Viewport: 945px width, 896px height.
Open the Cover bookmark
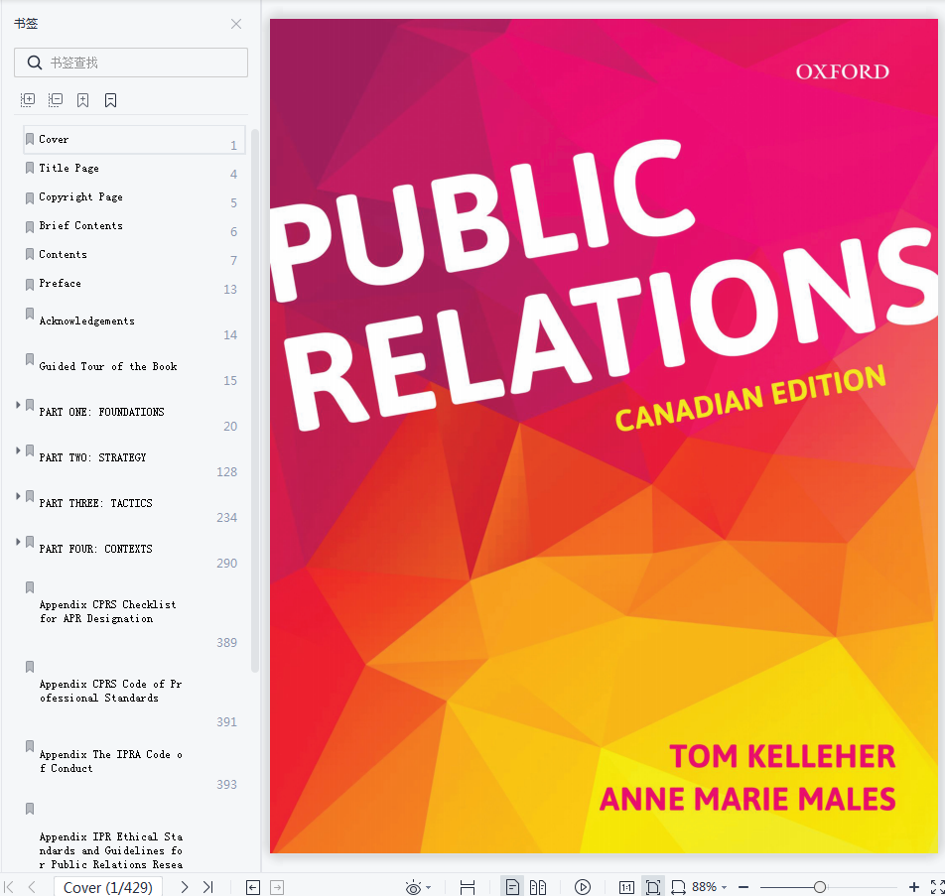coord(134,139)
